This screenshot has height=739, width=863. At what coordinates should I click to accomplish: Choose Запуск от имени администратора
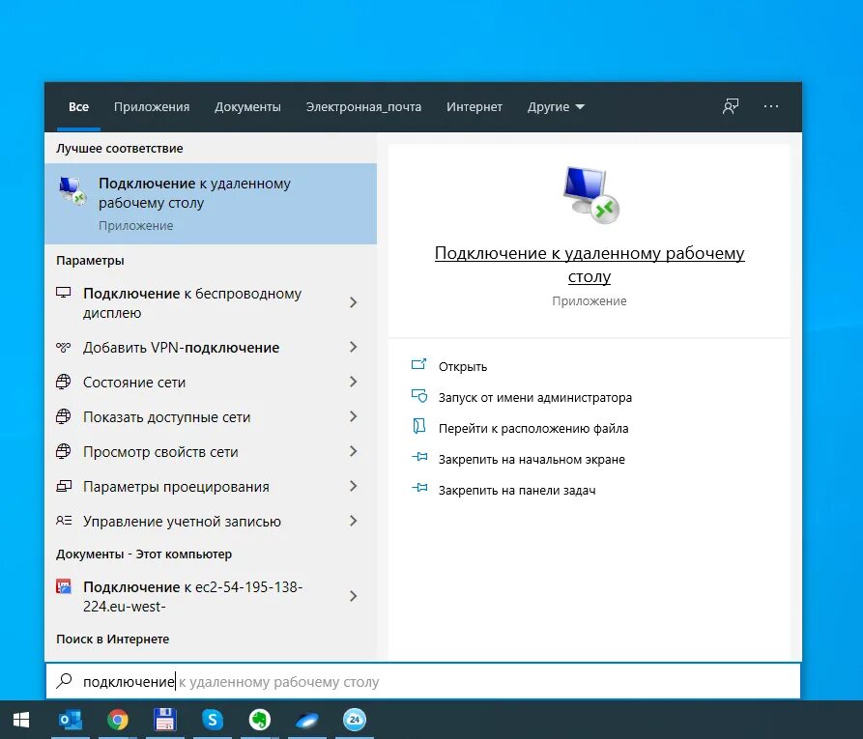[x=535, y=397]
